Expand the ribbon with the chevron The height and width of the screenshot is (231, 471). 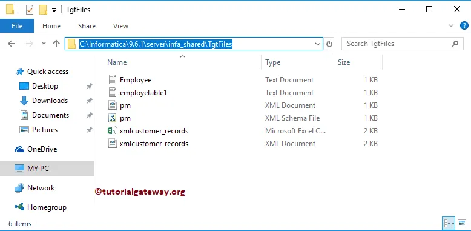(x=451, y=26)
